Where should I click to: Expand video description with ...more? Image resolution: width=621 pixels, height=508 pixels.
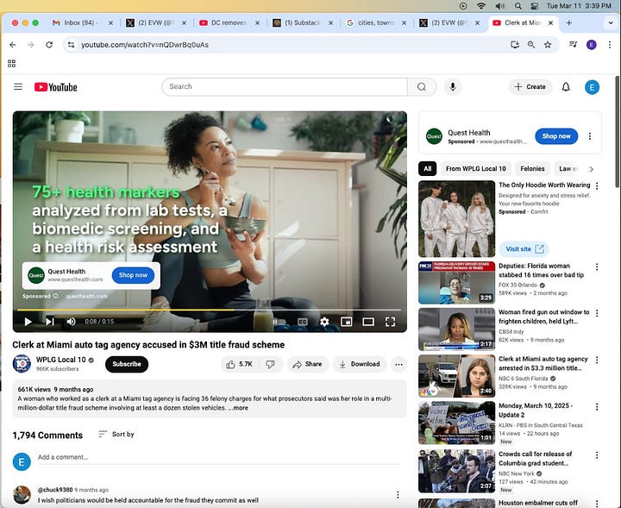[238, 408]
